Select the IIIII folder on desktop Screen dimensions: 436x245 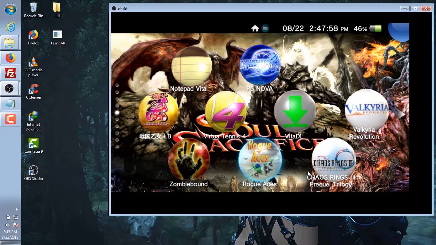[57, 10]
